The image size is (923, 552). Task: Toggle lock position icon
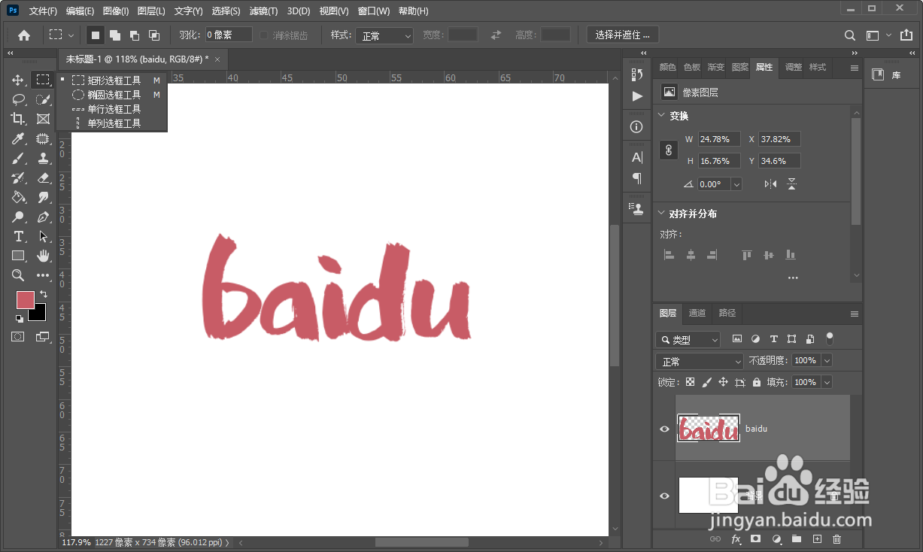pyautogui.click(x=723, y=382)
